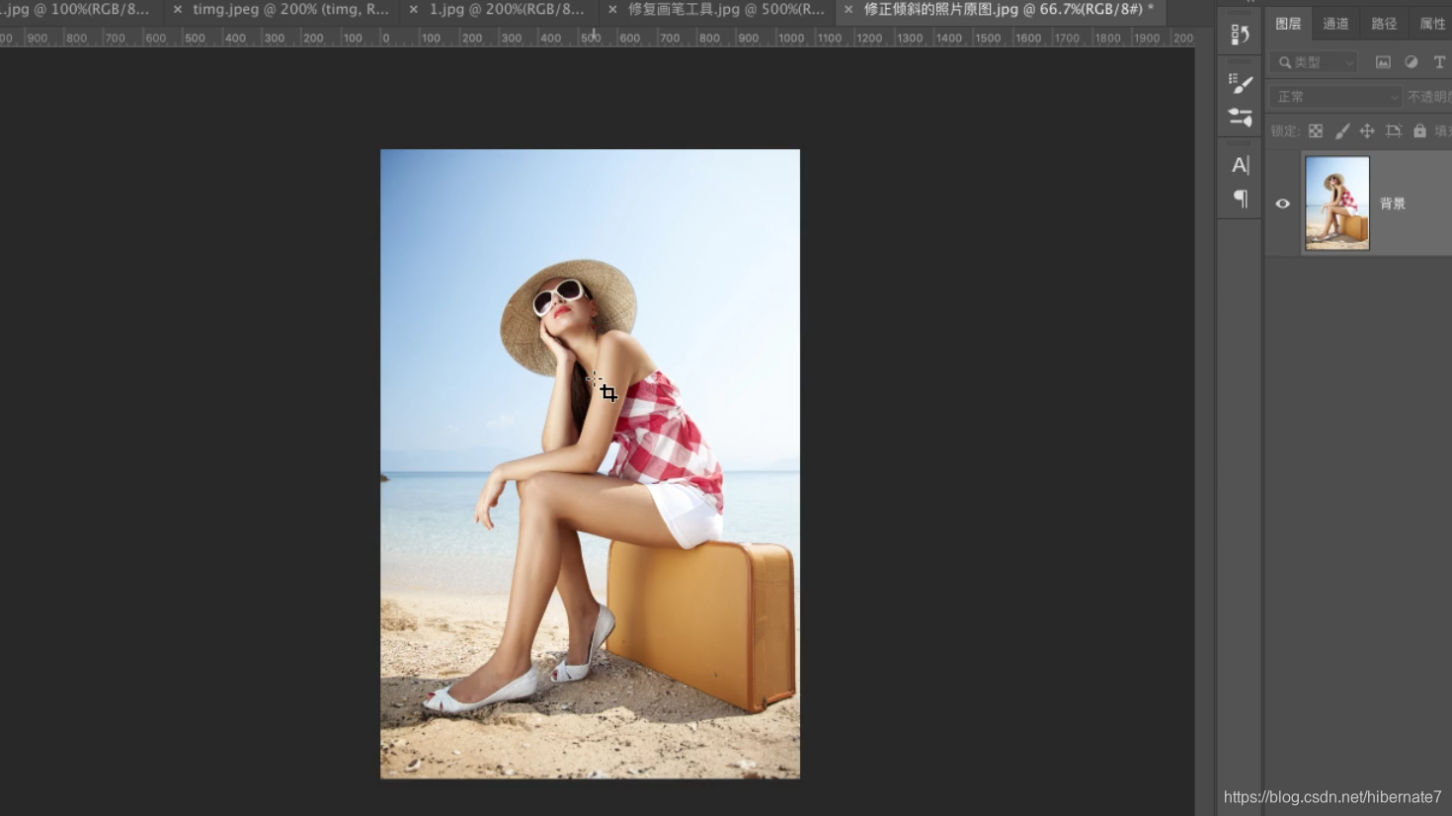Viewport: 1452px width, 816px height.
Task: Click the horizontal ruler at 1000
Action: [x=790, y=38]
